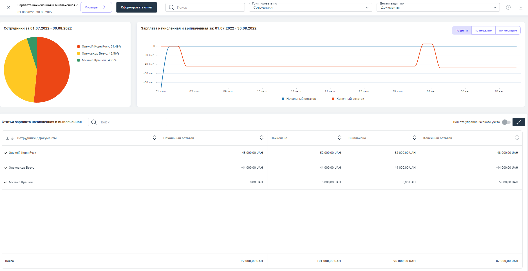Click the Сформировать отчет button
The height and width of the screenshot is (271, 528).
pyautogui.click(x=137, y=8)
